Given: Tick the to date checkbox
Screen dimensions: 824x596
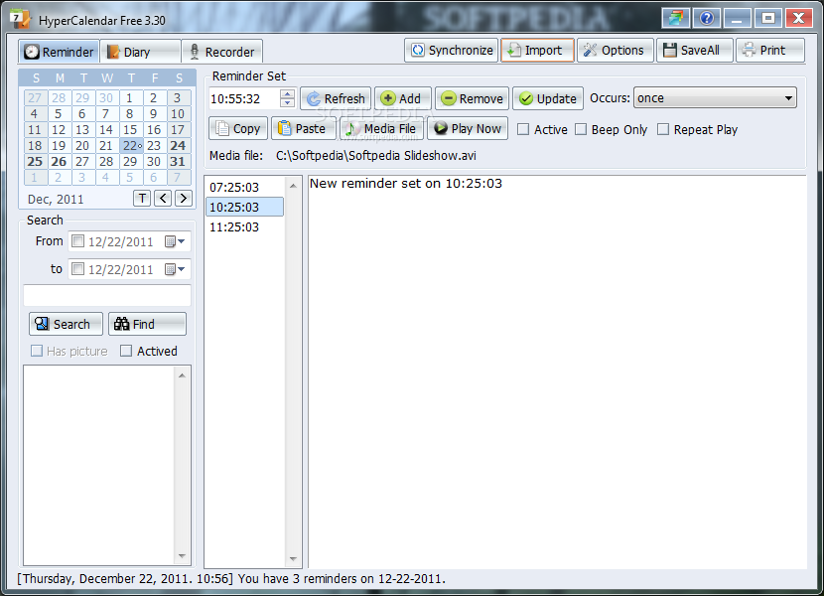Looking at the screenshot, I should click(x=77, y=269).
